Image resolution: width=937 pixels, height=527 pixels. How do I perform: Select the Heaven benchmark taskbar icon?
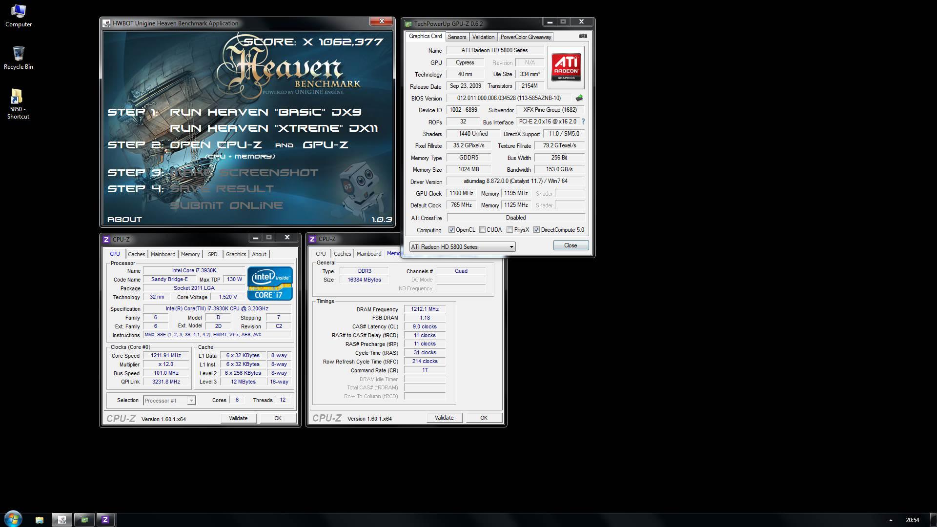(x=62, y=520)
